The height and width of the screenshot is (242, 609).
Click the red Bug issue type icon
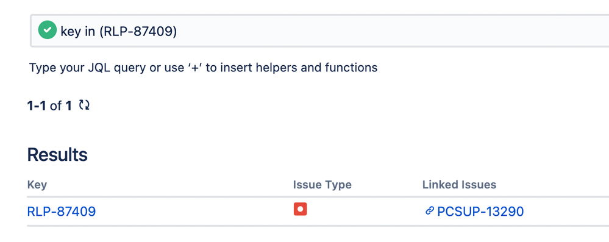(x=300, y=209)
